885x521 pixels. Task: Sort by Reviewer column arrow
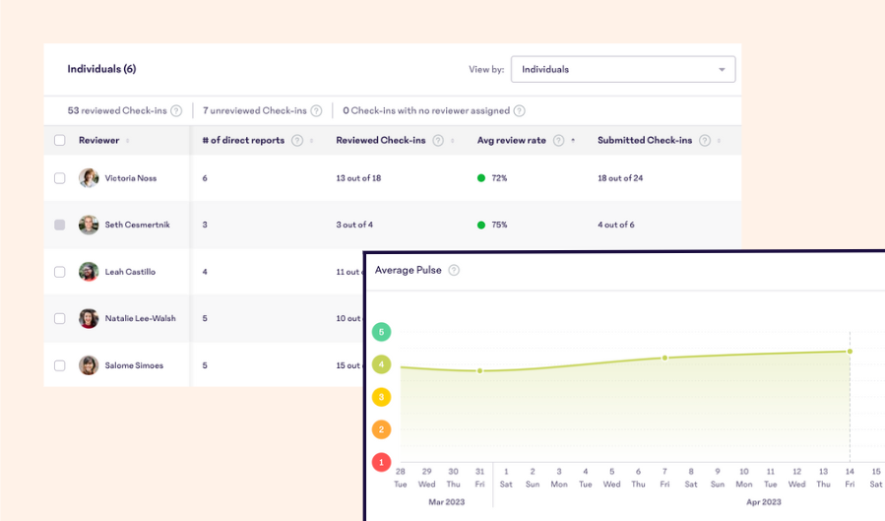128,141
